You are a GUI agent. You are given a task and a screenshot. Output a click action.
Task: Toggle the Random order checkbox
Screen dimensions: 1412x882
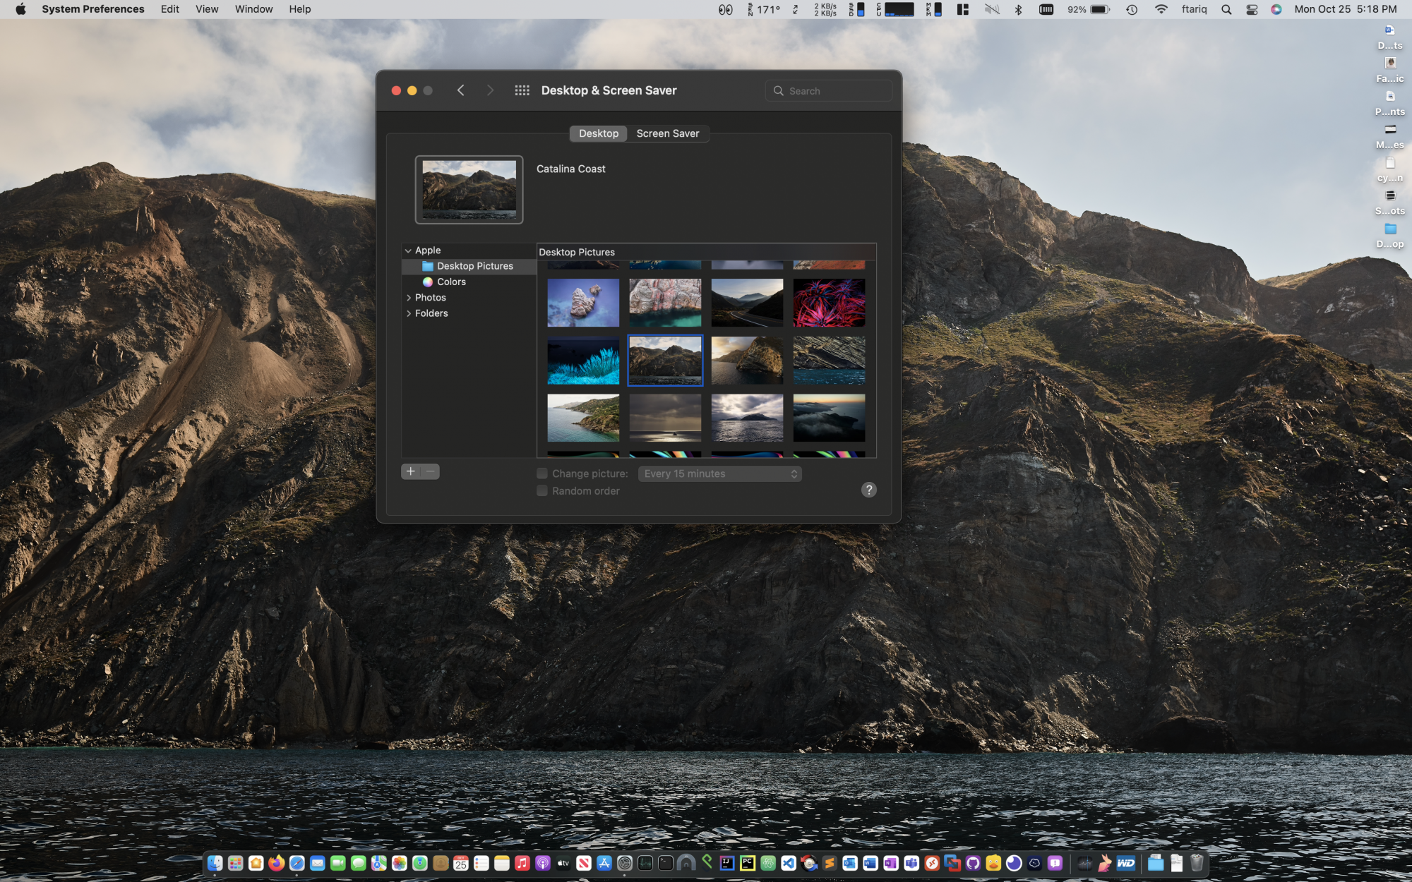pyautogui.click(x=542, y=490)
